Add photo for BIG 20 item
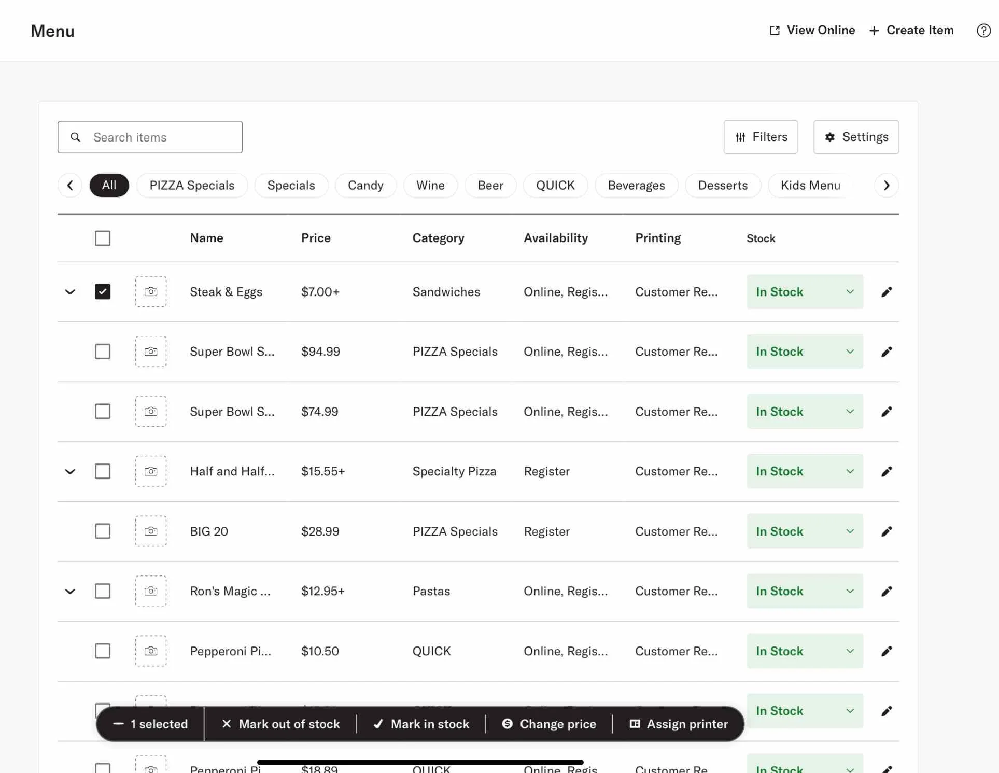The width and height of the screenshot is (999, 773). [x=151, y=531]
